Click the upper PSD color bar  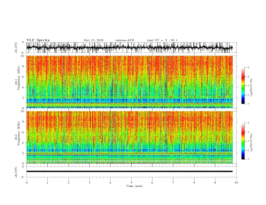coord(243,86)
